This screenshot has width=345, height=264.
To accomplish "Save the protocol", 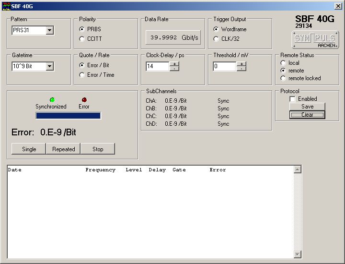I will (x=307, y=107).
